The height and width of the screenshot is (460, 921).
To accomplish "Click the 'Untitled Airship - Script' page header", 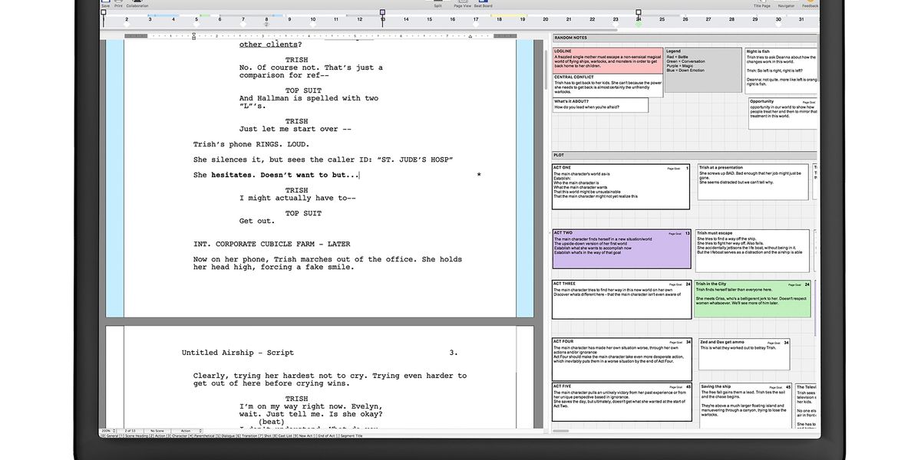I will point(238,353).
